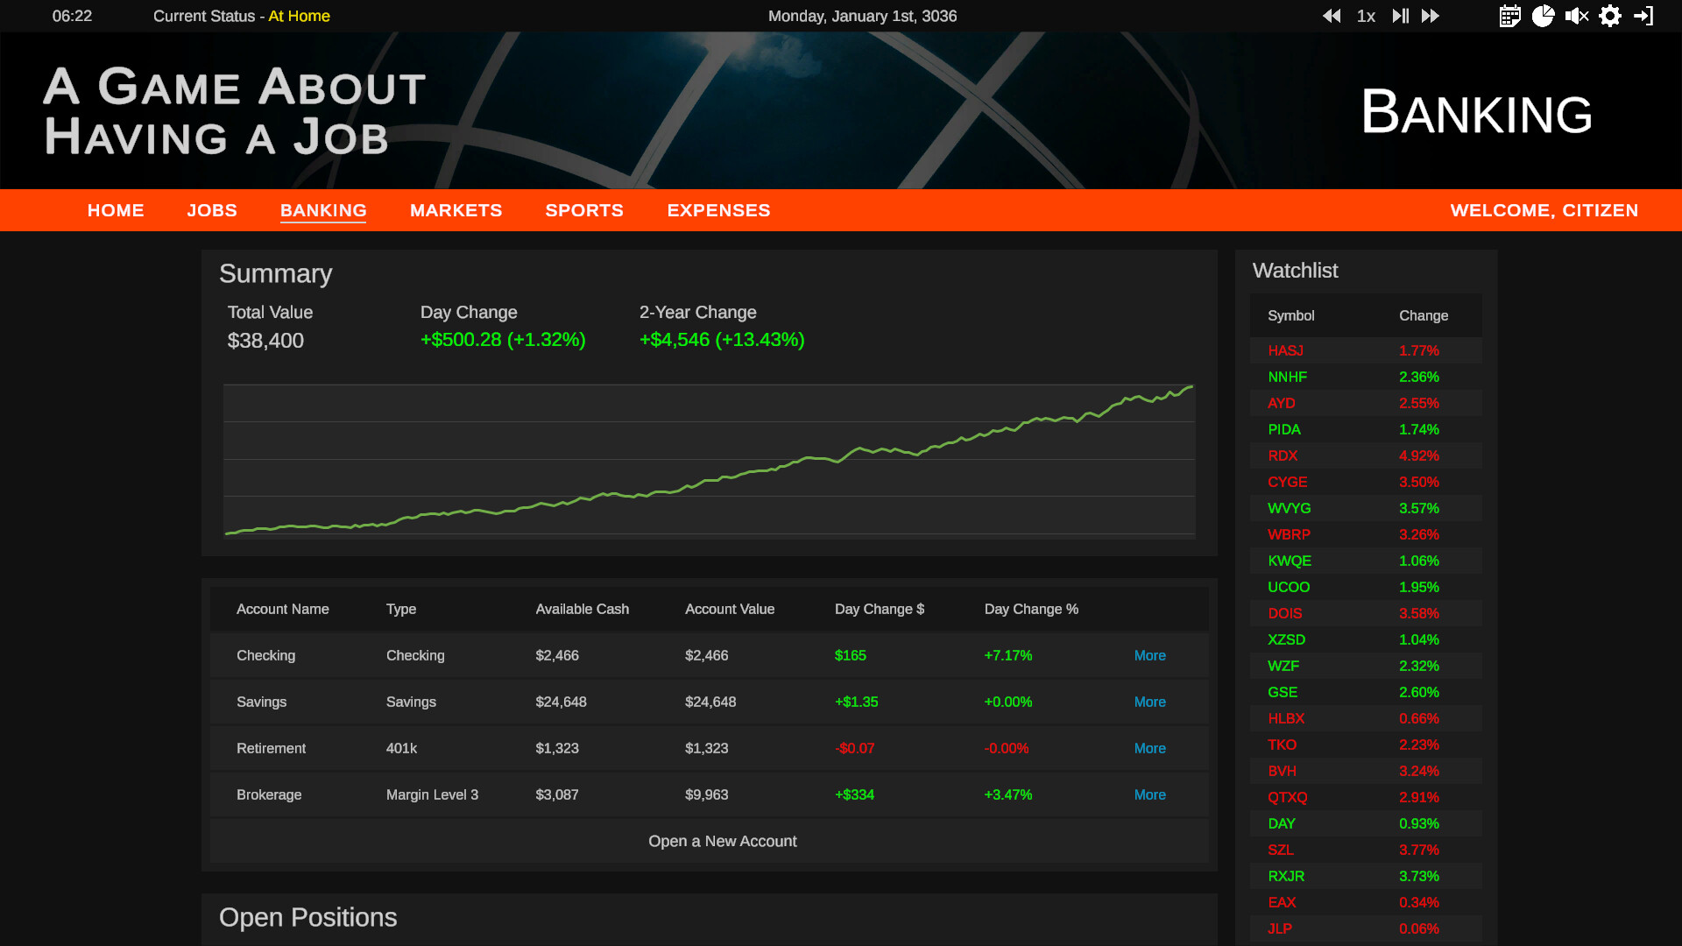1682x946 pixels.
Task: Open the calendar icon in the top bar
Action: pos(1509,16)
